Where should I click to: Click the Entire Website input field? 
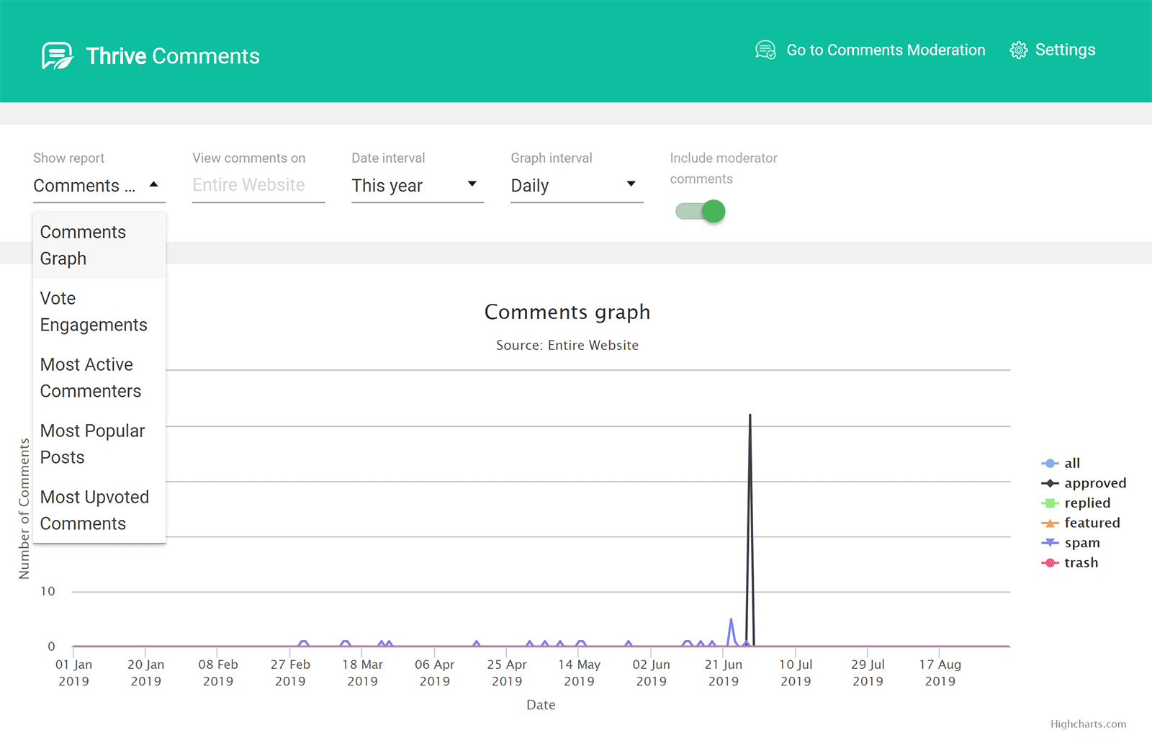[258, 185]
